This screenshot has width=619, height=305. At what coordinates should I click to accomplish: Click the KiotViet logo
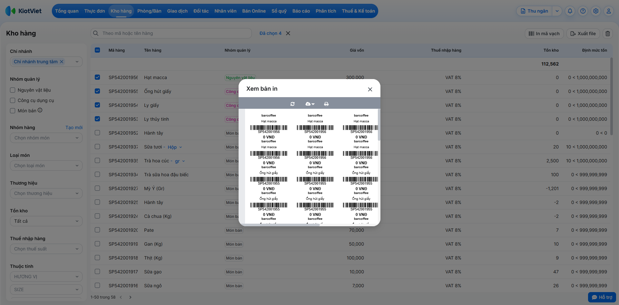[24, 11]
